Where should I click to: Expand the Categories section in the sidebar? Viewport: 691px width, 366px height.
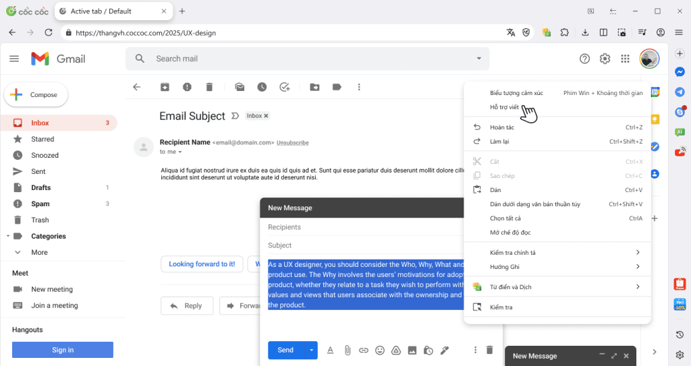coord(8,237)
